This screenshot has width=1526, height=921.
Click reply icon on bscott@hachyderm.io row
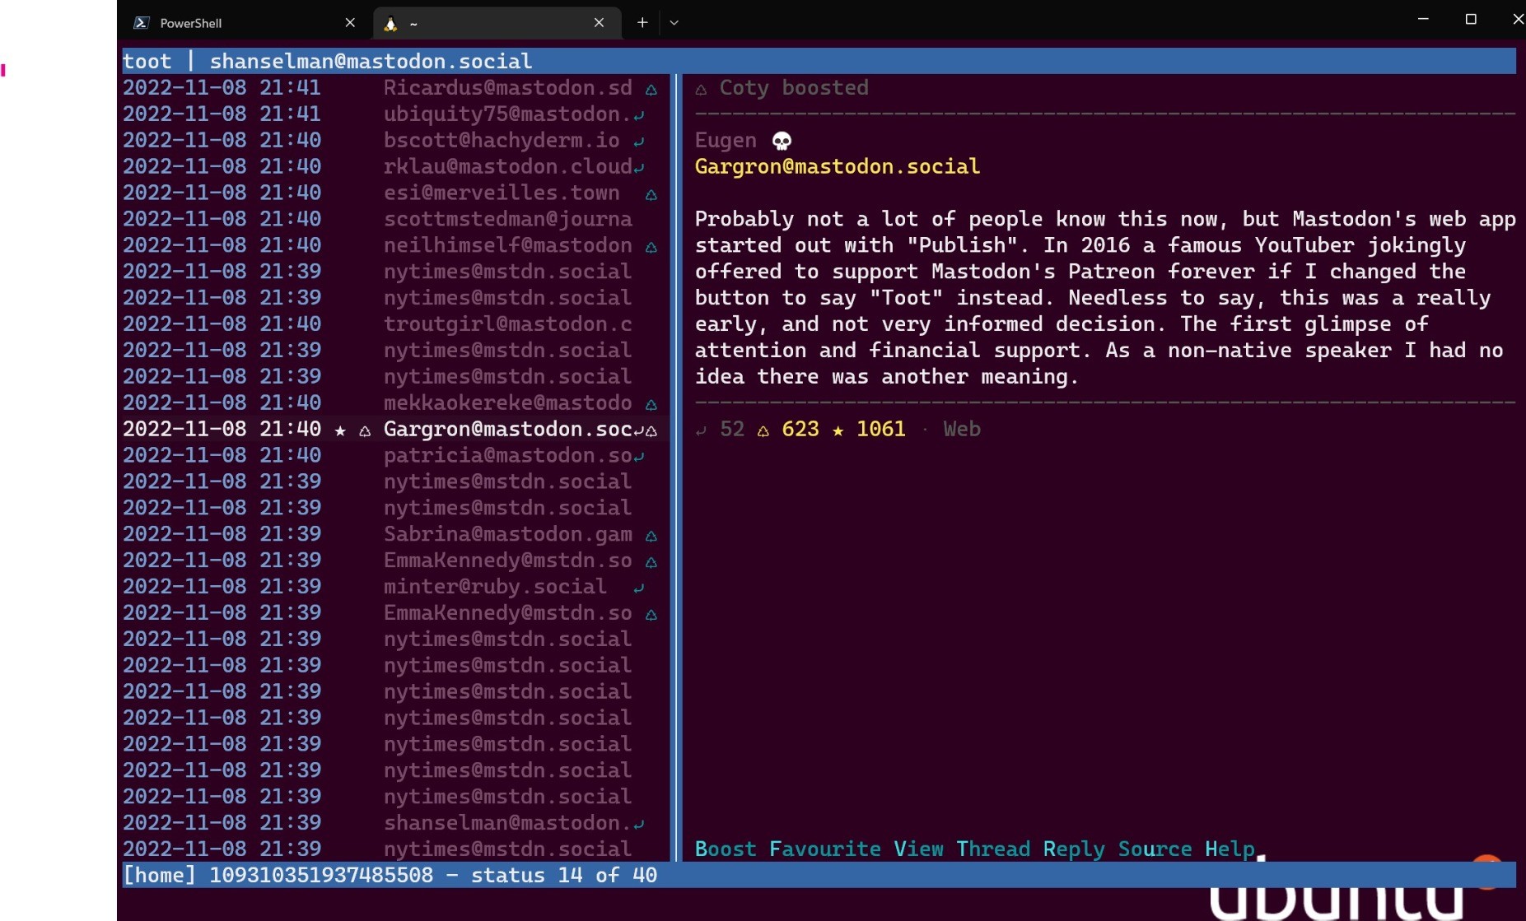pyautogui.click(x=638, y=142)
